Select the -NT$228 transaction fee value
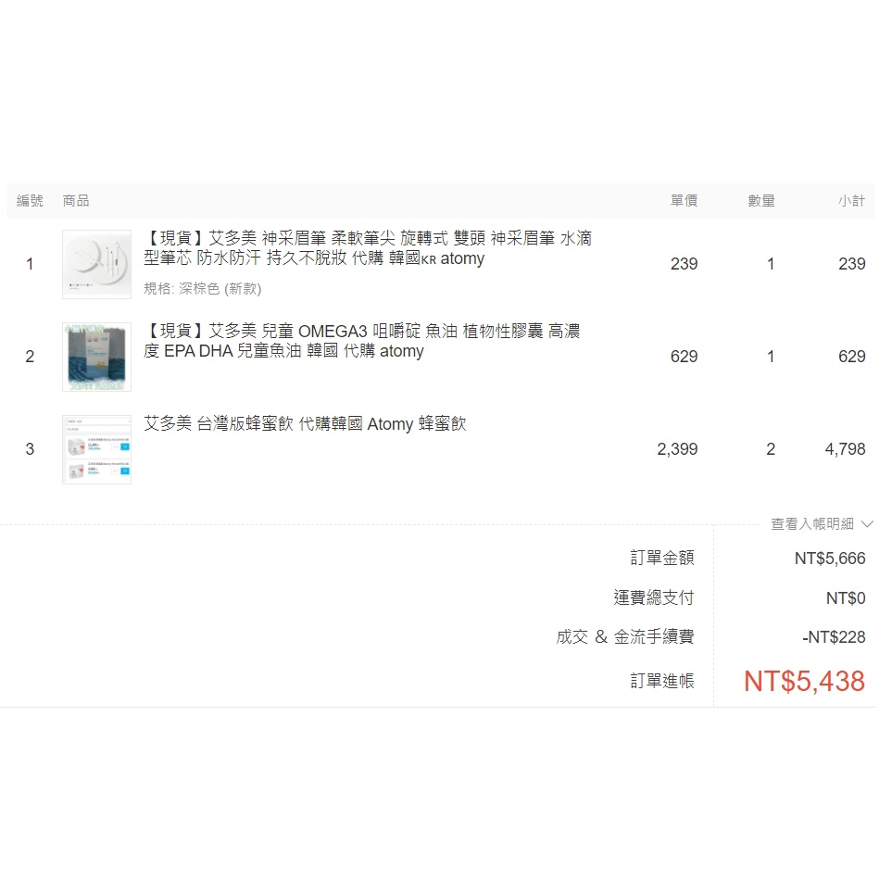This screenshot has height=892, width=892. tap(834, 637)
